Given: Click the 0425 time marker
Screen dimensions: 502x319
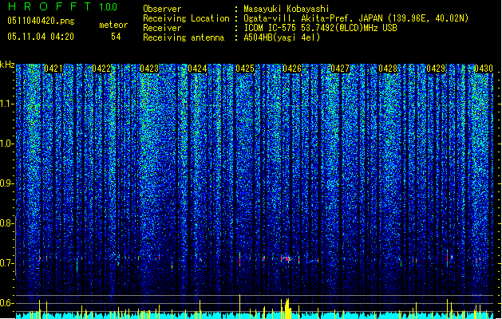Looking at the screenshot, I should 244,69.
